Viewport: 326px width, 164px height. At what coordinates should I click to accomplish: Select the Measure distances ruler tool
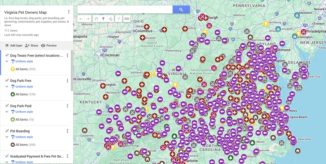pyautogui.click(x=127, y=19)
